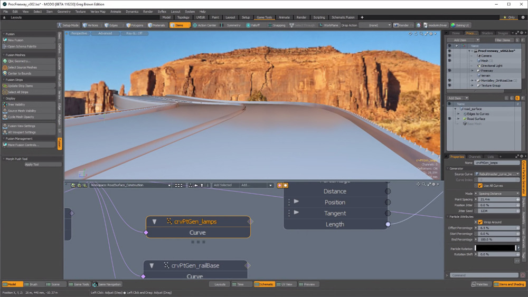Click the New Fusion icon button
528x297 pixels.
pyautogui.click(x=5, y=40)
